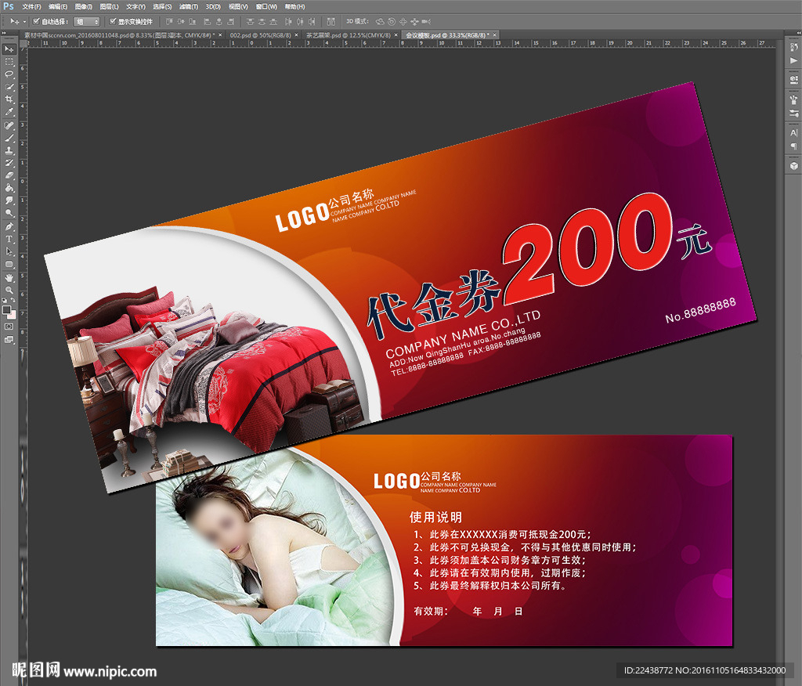Image resolution: width=802 pixels, height=686 pixels.
Task: Expand the toolbox double-arrow
Action: [4, 33]
